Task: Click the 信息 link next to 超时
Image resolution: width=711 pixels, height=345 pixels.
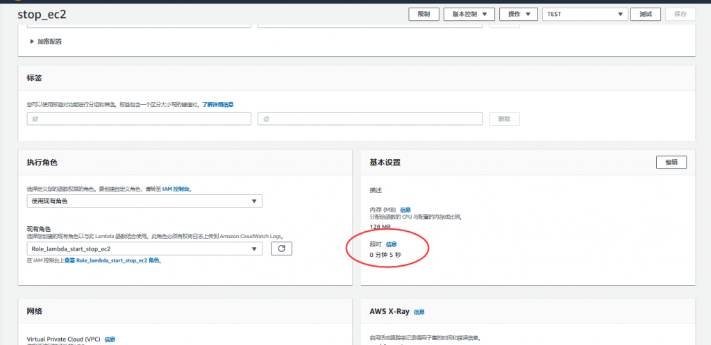Action: click(x=392, y=244)
